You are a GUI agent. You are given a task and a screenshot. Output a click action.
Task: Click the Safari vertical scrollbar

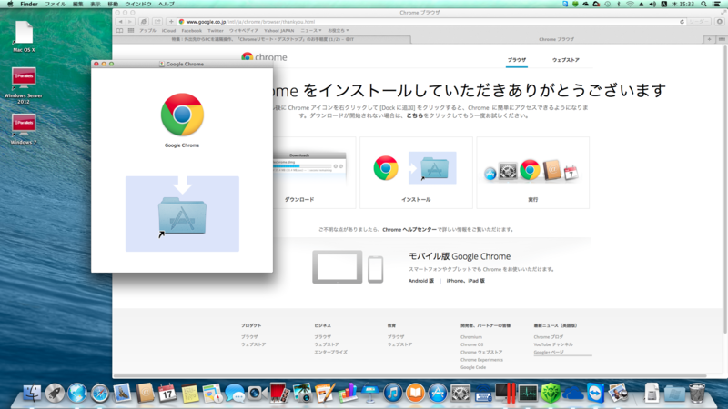tap(724, 190)
